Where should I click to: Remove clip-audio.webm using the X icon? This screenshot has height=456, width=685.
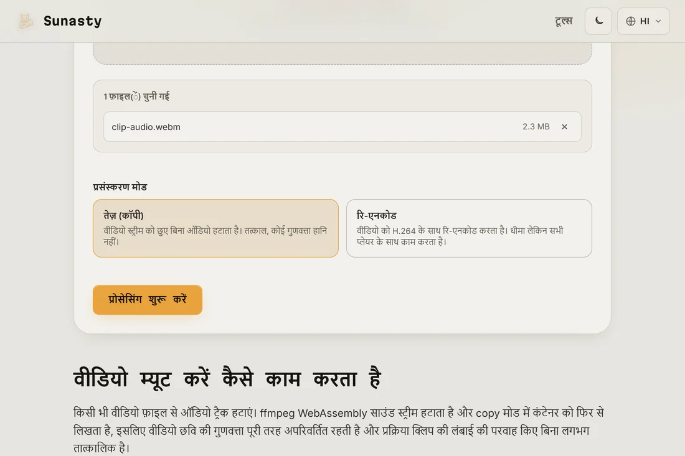tap(564, 126)
